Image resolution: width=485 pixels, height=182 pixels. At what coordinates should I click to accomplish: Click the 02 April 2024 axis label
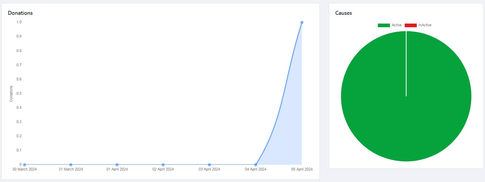point(163,169)
